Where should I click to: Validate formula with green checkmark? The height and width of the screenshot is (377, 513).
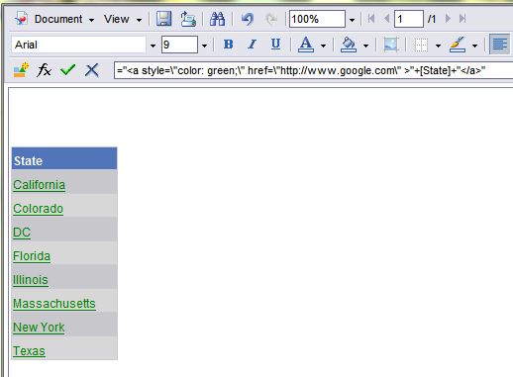pyautogui.click(x=68, y=70)
